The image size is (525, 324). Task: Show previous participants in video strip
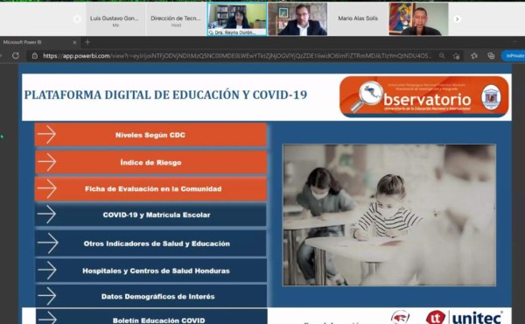[77, 19]
